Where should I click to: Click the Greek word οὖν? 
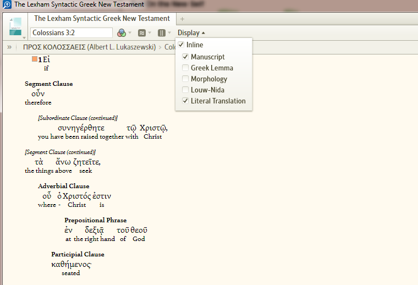click(x=38, y=94)
